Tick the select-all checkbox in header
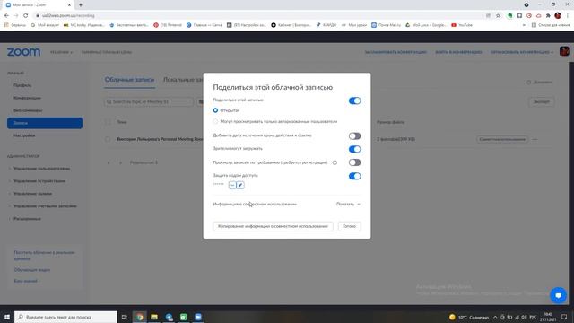 [108, 122]
